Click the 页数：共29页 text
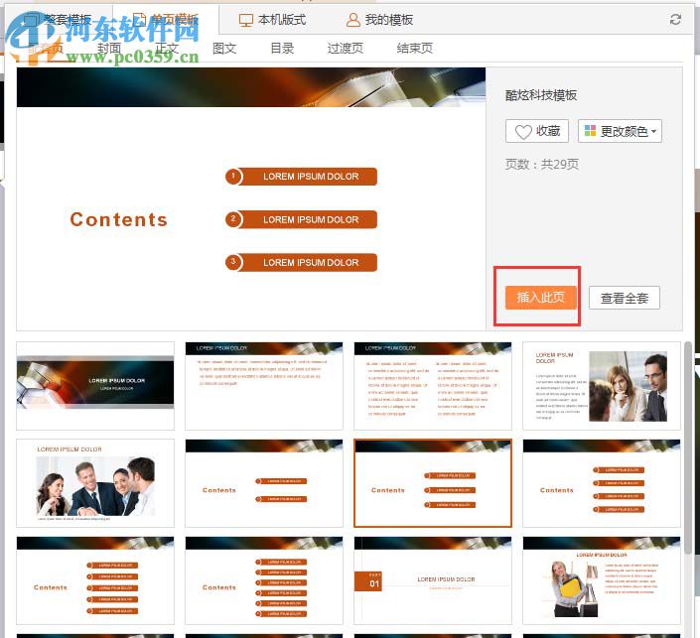Screen dimensions: 700x638 pos(542,164)
